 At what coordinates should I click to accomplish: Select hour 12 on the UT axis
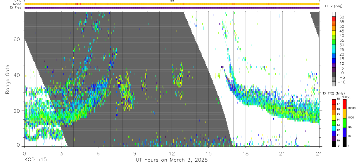[172, 153]
